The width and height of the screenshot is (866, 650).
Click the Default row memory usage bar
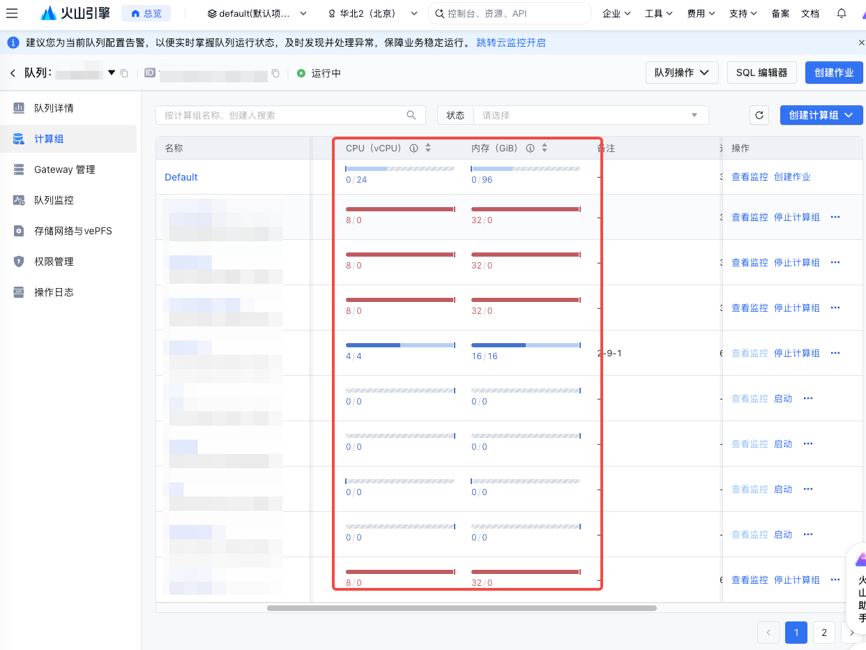(x=526, y=169)
